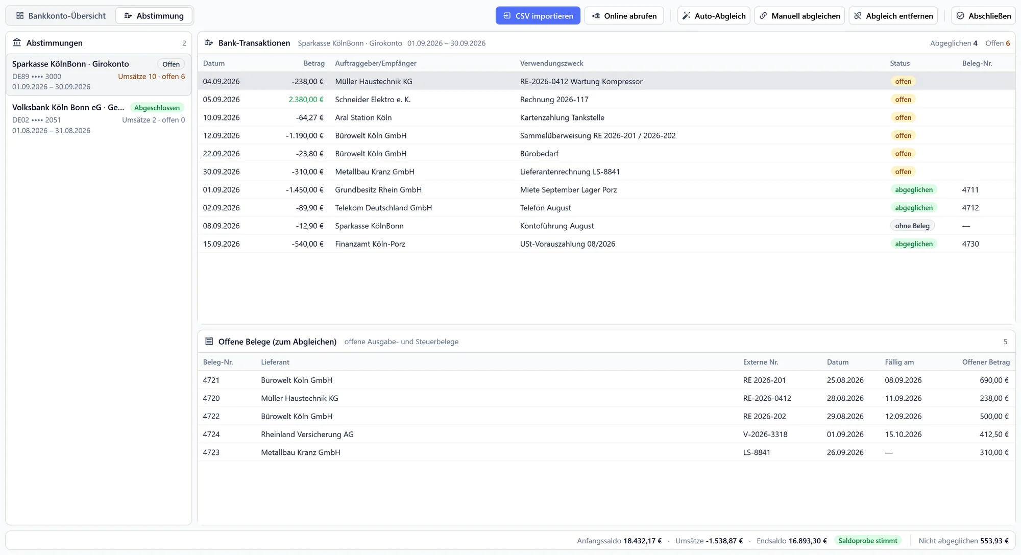Click the magic wand icon of Auto-Abgleich

[686, 16]
